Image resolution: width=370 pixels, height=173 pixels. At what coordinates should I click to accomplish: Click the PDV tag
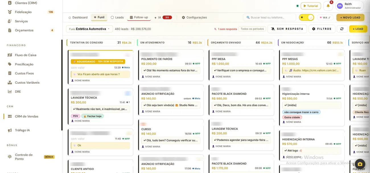click(75, 116)
